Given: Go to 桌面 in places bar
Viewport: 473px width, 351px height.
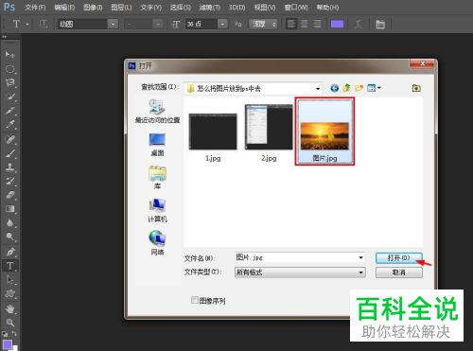Looking at the screenshot, I should click(157, 145).
